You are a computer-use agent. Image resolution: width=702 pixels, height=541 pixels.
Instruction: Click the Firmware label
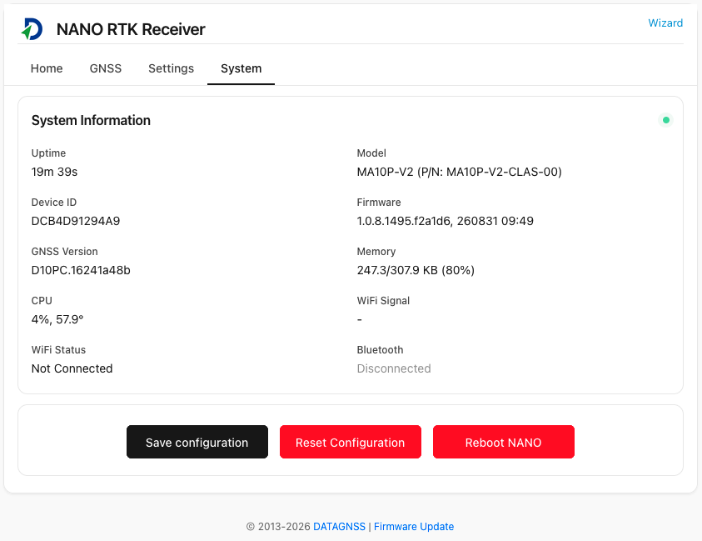click(379, 203)
